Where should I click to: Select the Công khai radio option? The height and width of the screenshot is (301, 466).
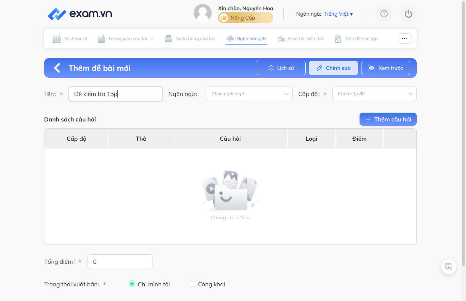point(192,284)
